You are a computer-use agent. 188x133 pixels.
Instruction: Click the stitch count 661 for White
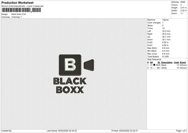click(159, 68)
